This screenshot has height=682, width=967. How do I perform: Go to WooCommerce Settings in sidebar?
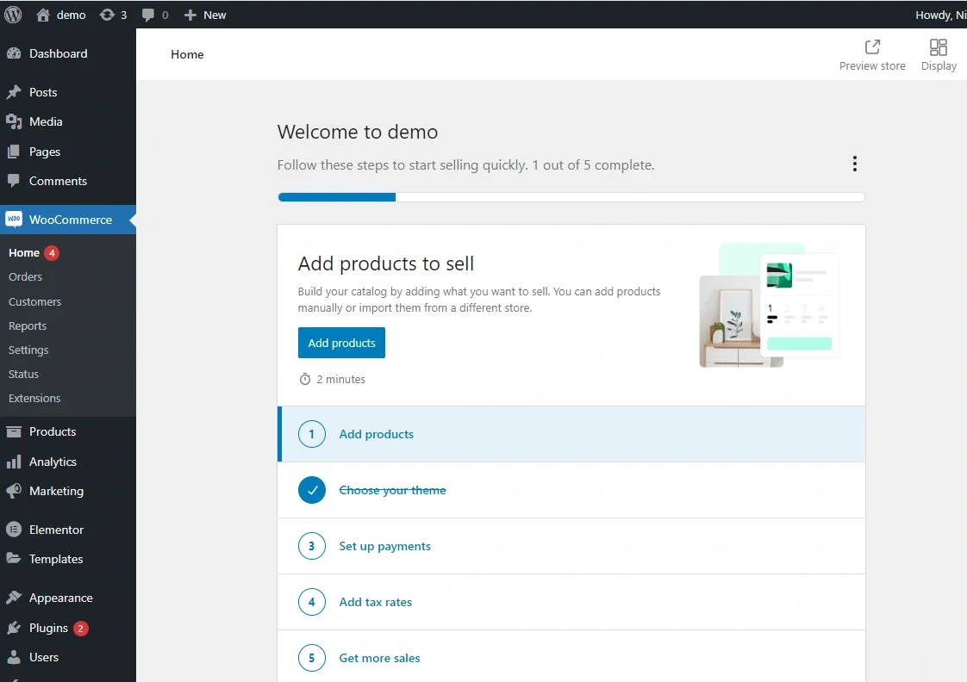28,350
